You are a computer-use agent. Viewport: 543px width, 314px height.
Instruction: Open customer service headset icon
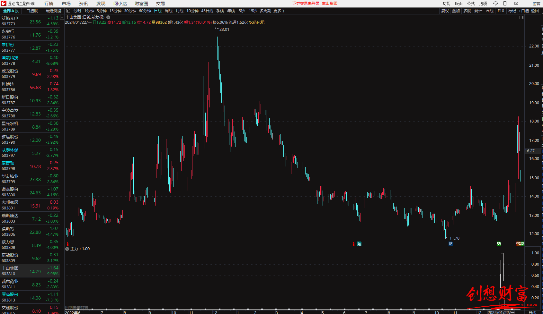495,4
